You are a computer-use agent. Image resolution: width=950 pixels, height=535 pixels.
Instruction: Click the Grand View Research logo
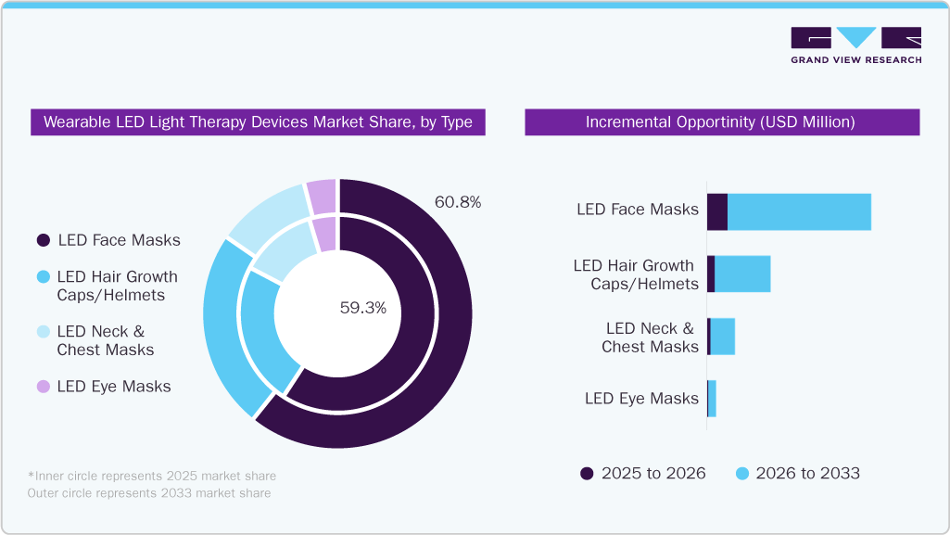click(856, 45)
